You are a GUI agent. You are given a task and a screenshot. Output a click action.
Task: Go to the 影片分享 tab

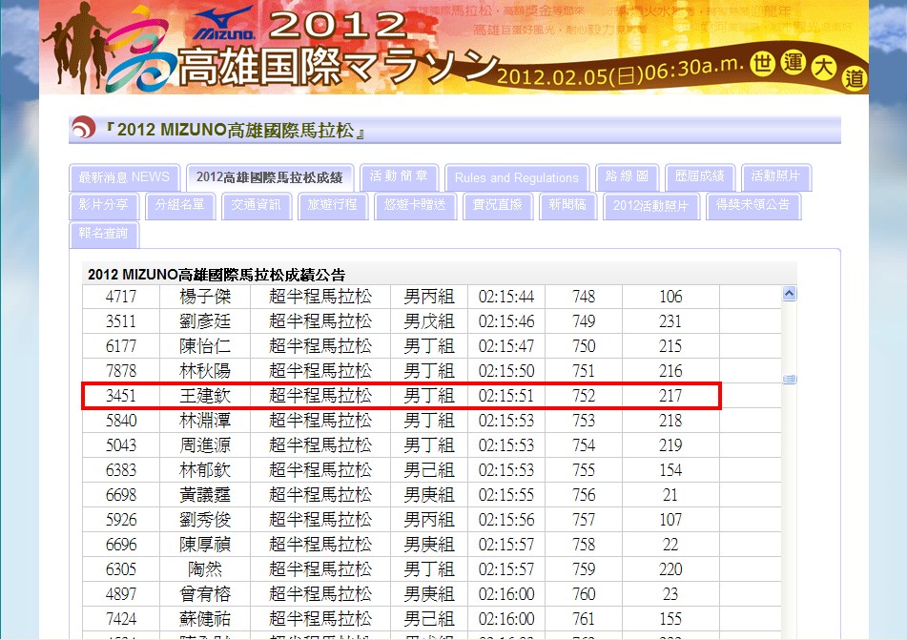(x=104, y=205)
